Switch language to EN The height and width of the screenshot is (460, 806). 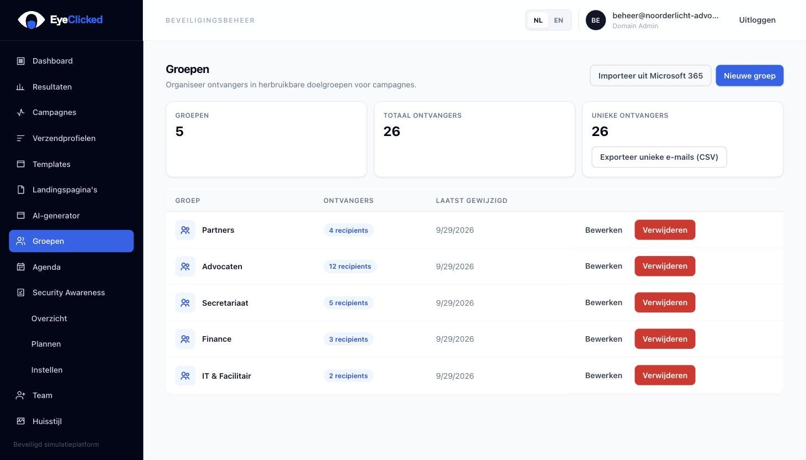(559, 20)
